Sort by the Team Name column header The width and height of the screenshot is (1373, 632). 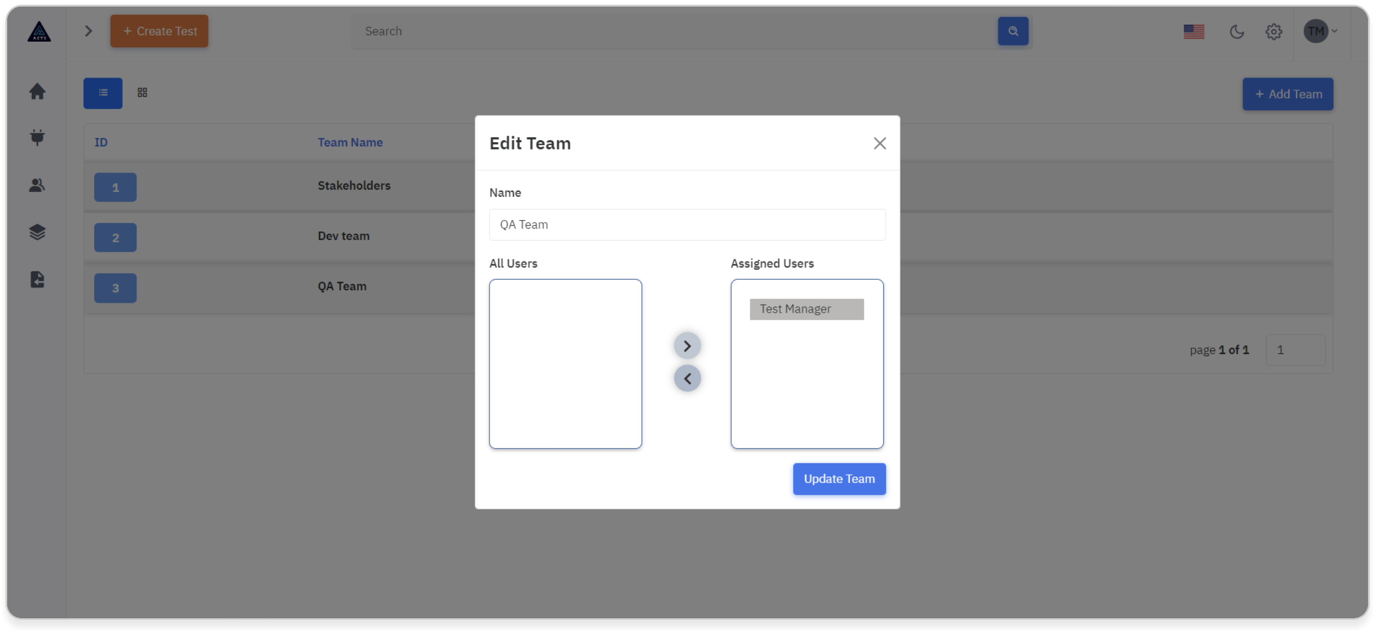tap(350, 142)
